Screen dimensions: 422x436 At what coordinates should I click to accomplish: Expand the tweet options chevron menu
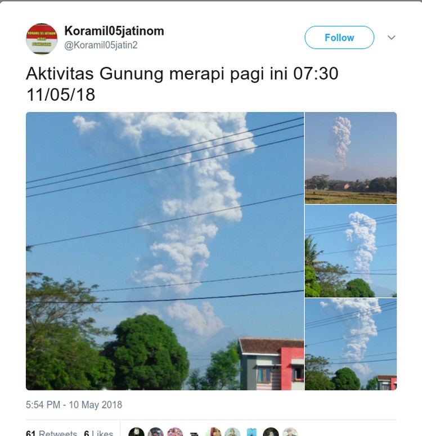pyautogui.click(x=392, y=38)
